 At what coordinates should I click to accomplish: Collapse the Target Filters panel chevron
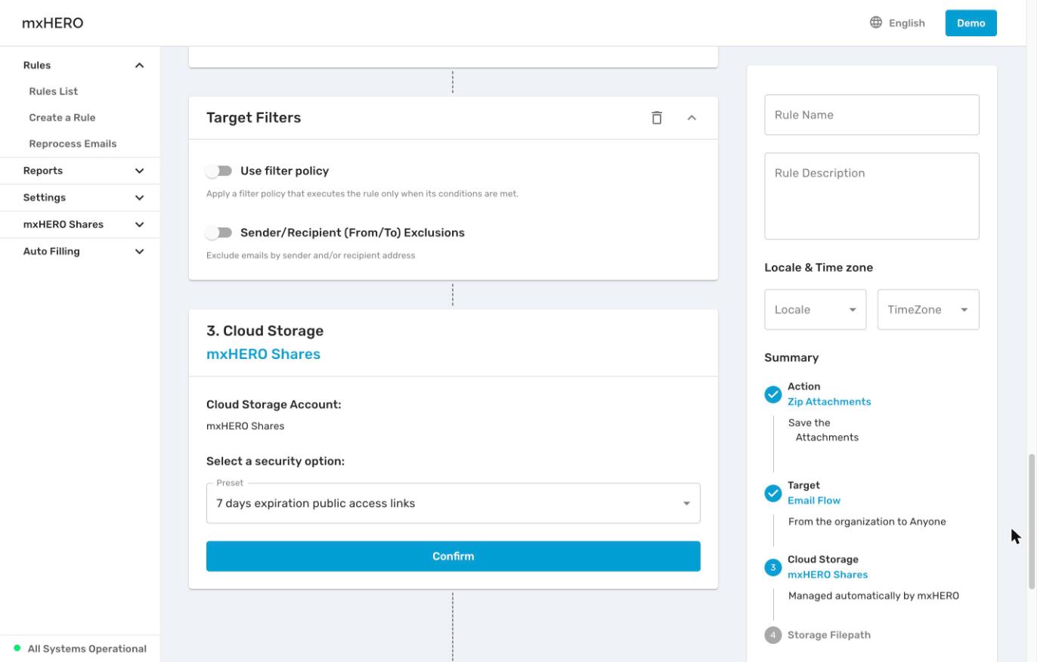pos(692,118)
